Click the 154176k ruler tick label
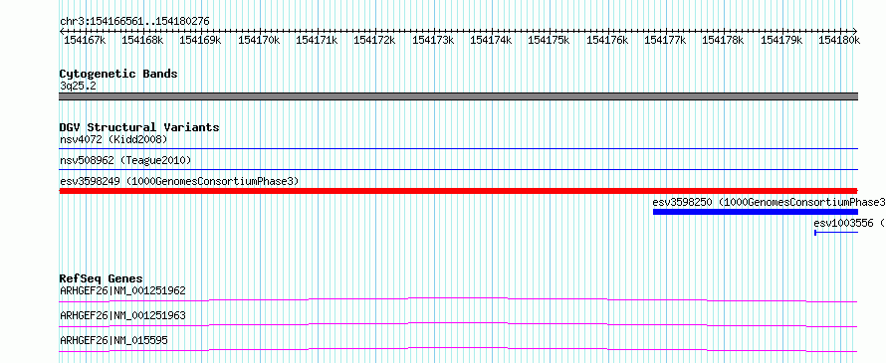Screen dimensions: 886x363 pos(607,41)
